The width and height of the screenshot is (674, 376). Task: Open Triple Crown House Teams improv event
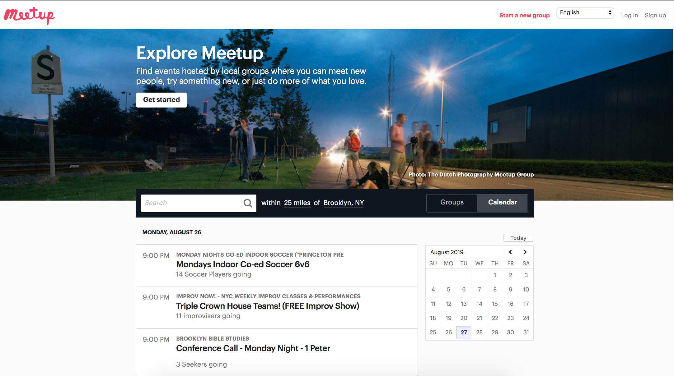267,306
